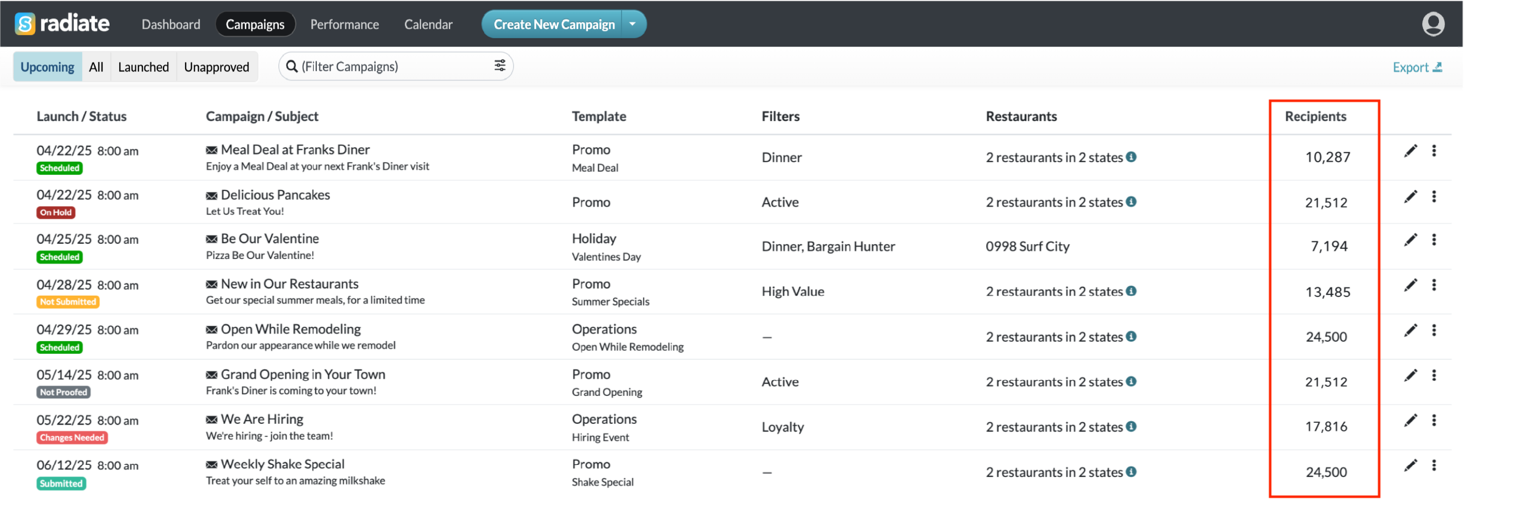Sort by Recipients column header

(x=1316, y=116)
